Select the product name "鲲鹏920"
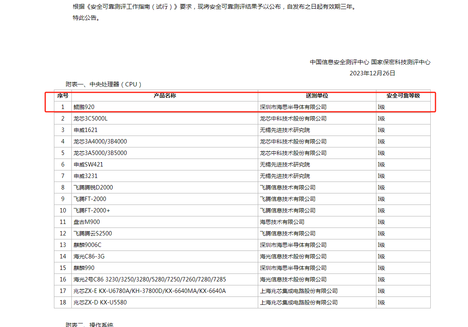 pos(84,107)
